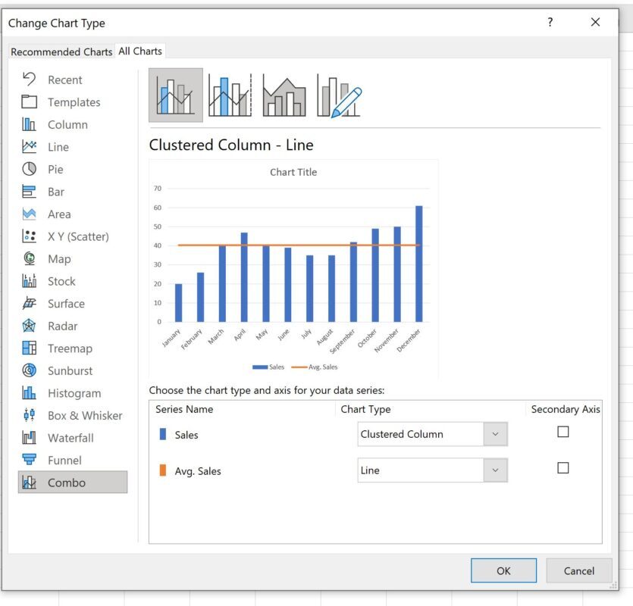Click the Help question mark button
This screenshot has width=633, height=606.
[550, 22]
